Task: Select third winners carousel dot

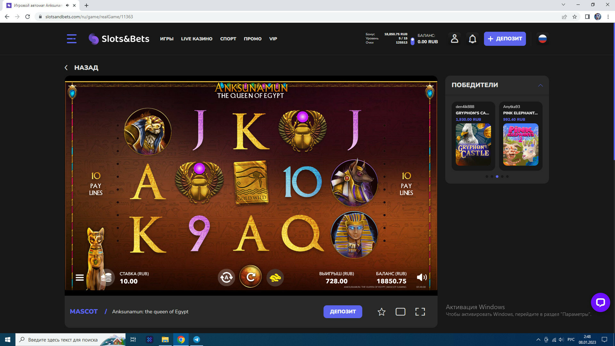Action: click(x=497, y=177)
